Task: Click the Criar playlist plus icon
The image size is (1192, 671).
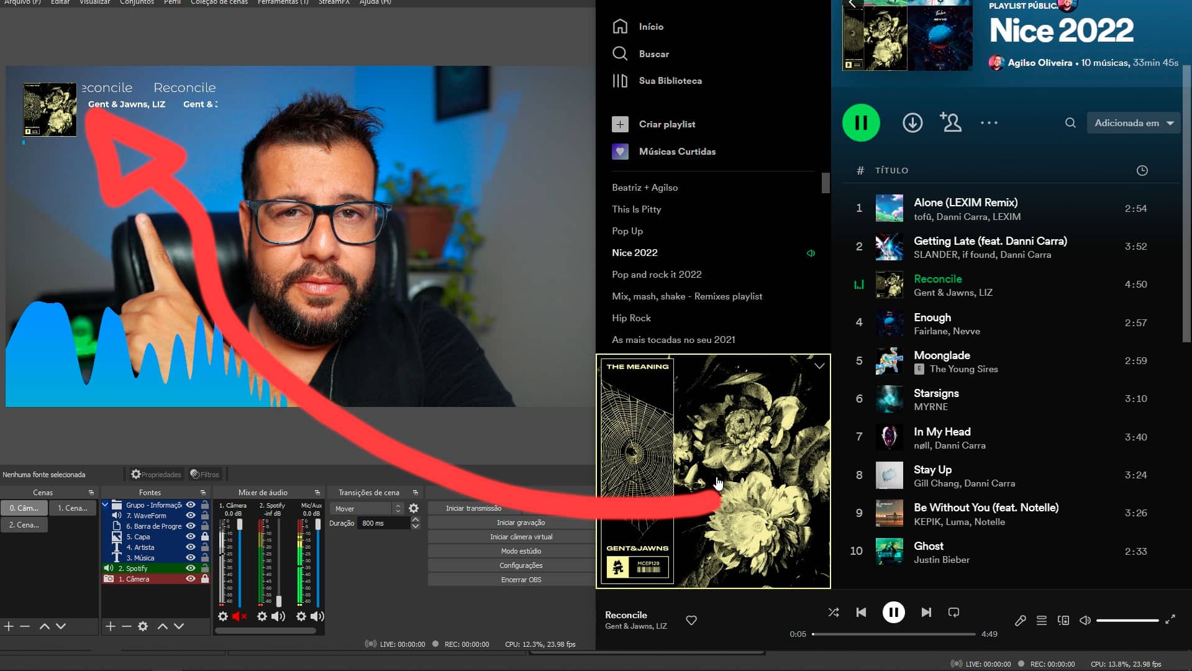Action: 620,124
